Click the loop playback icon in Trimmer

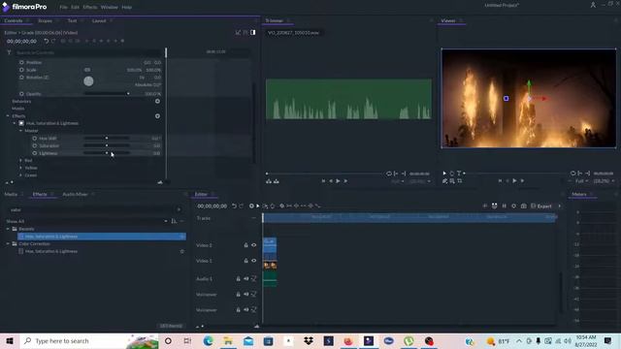coord(389,174)
